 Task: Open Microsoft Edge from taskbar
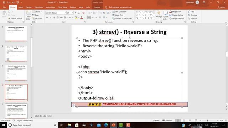click(x=106, y=125)
